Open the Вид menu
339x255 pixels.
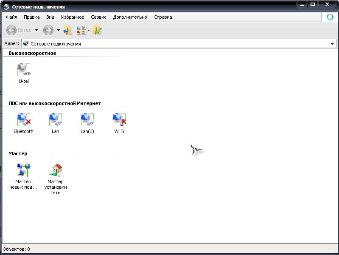(50, 17)
